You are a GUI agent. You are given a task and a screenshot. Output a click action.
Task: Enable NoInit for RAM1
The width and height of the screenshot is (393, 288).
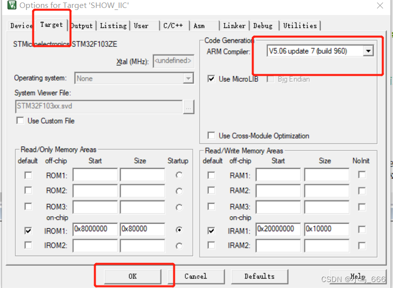(362, 175)
